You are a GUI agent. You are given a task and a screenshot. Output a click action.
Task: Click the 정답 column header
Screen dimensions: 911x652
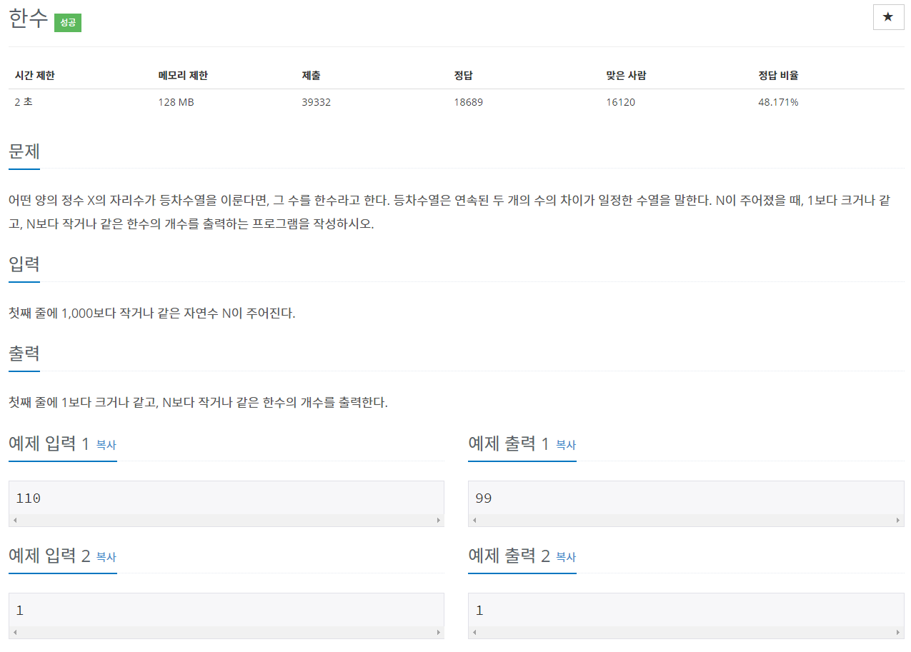pos(463,76)
